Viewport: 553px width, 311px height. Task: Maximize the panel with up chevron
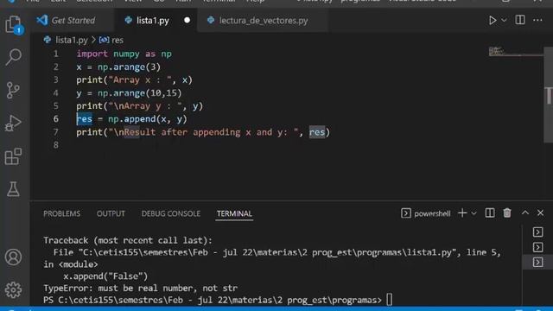click(x=525, y=213)
